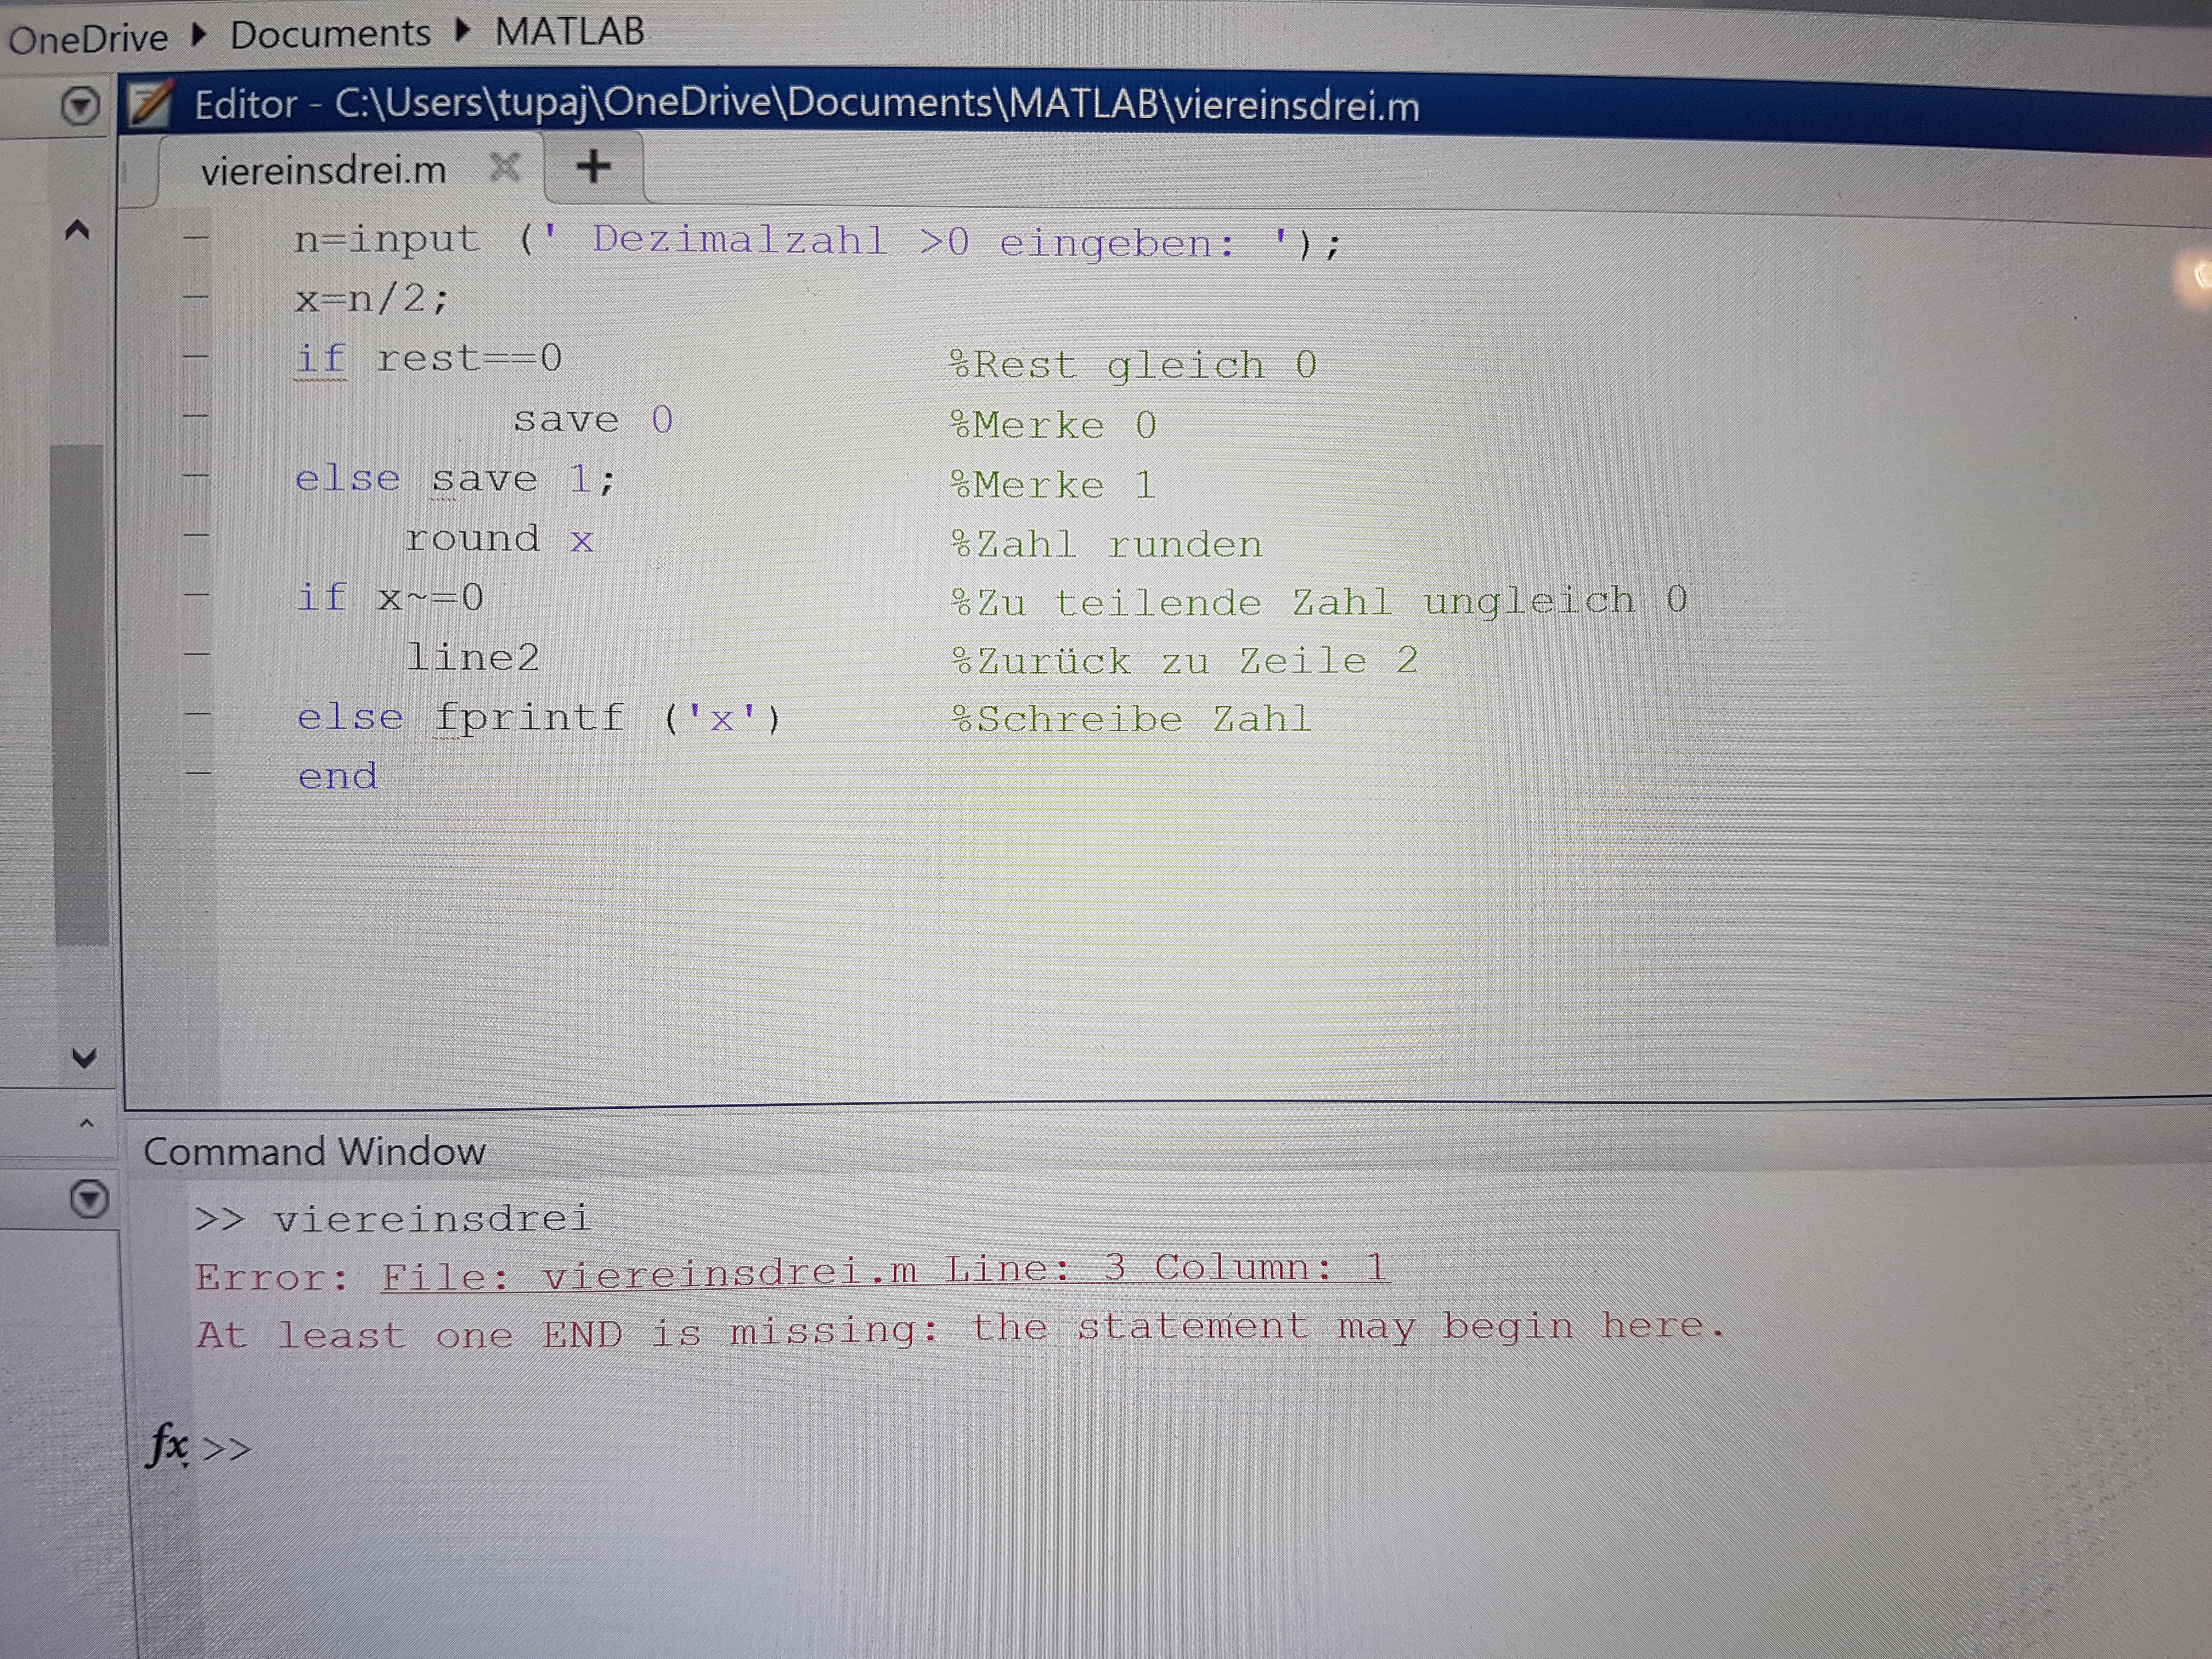Click the MATLAB breadcrumb folder
The height and width of the screenshot is (1659, 2212).
[x=570, y=31]
